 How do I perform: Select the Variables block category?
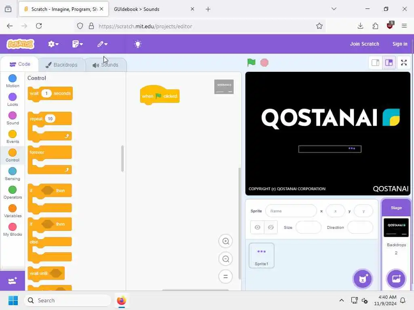click(13, 211)
